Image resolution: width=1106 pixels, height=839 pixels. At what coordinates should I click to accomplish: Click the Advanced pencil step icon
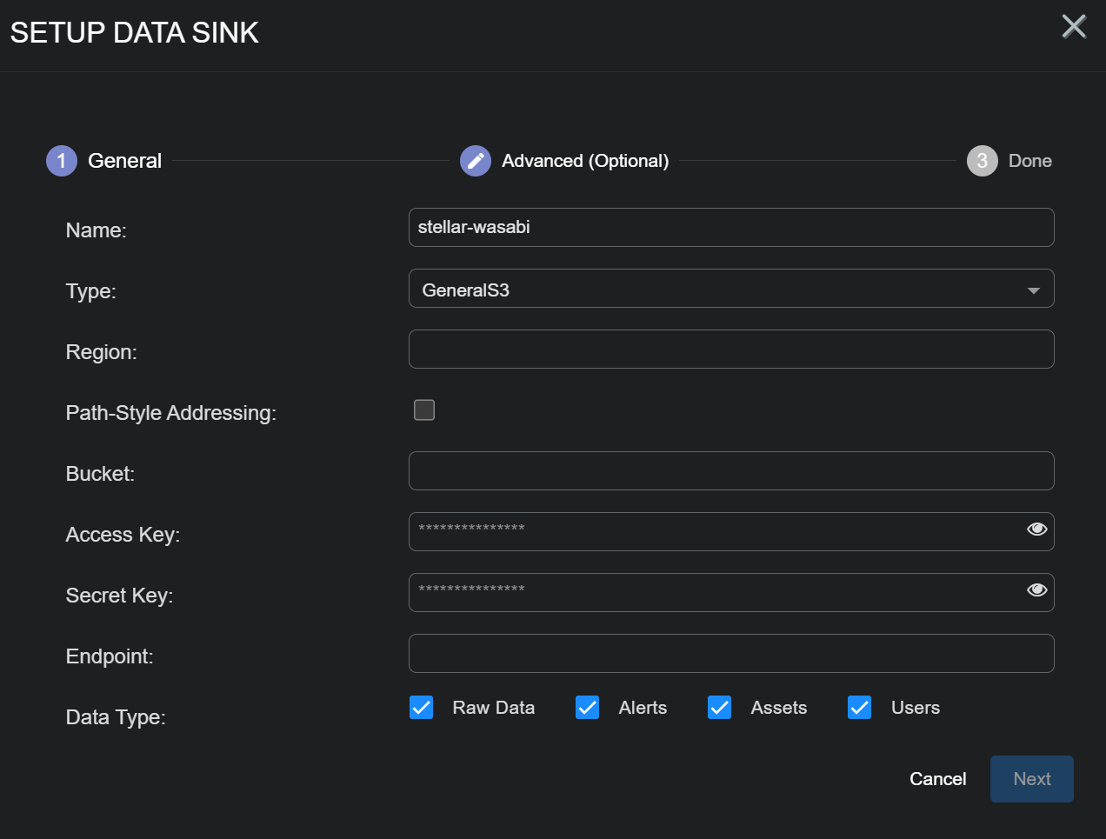(x=476, y=161)
